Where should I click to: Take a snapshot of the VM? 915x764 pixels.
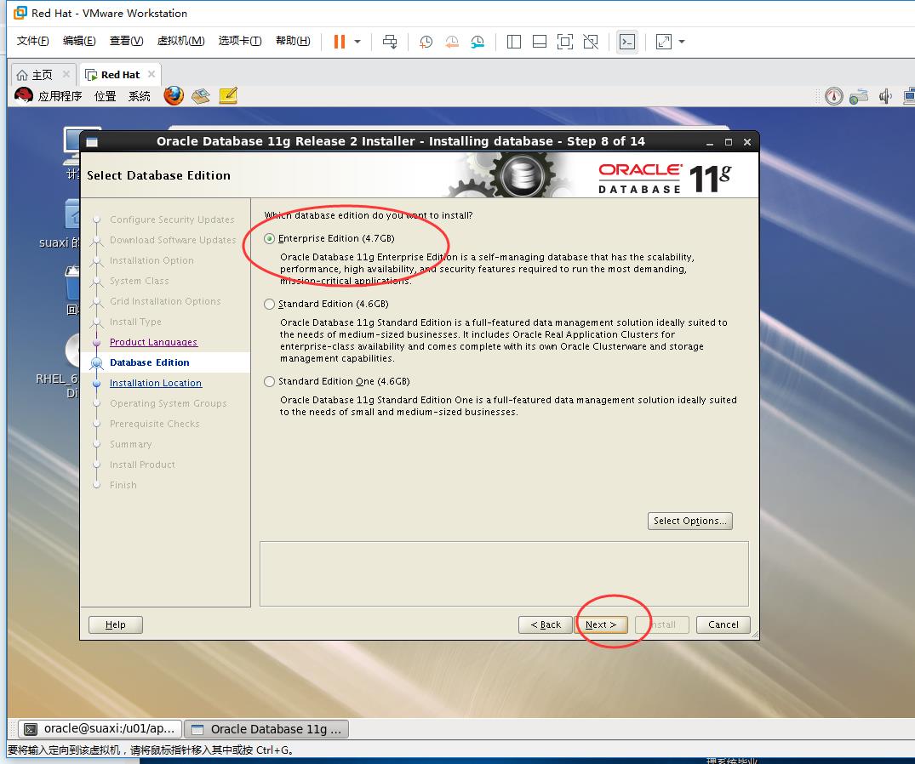(426, 42)
